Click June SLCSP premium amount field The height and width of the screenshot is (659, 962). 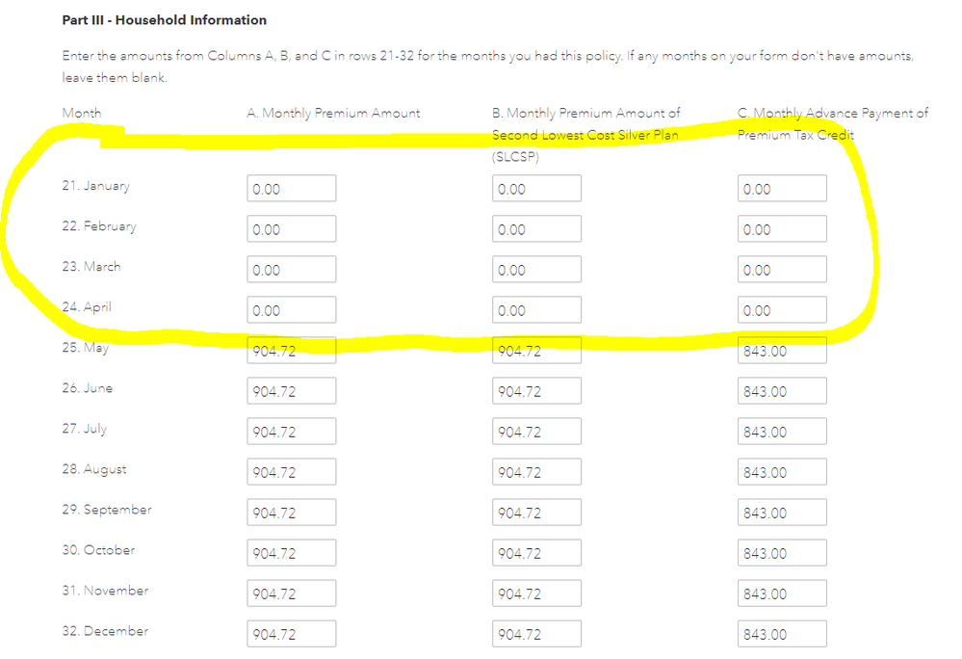[536, 391]
